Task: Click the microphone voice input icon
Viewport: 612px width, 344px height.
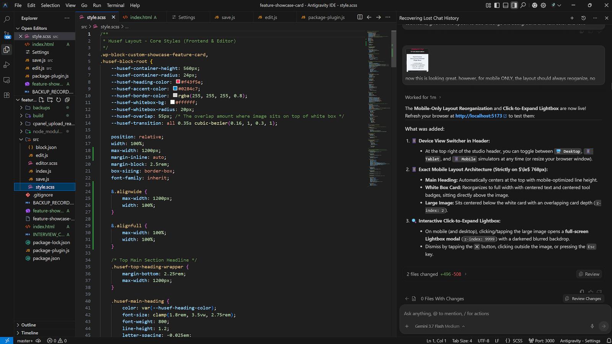Action: click(592, 326)
